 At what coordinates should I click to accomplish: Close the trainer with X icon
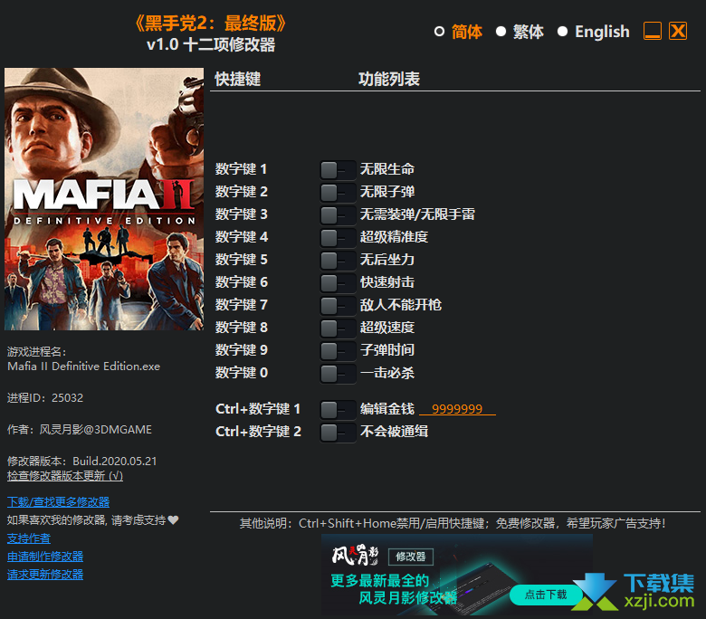click(678, 31)
